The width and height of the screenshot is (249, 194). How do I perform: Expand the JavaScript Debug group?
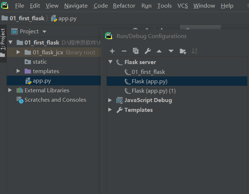[x=110, y=100]
